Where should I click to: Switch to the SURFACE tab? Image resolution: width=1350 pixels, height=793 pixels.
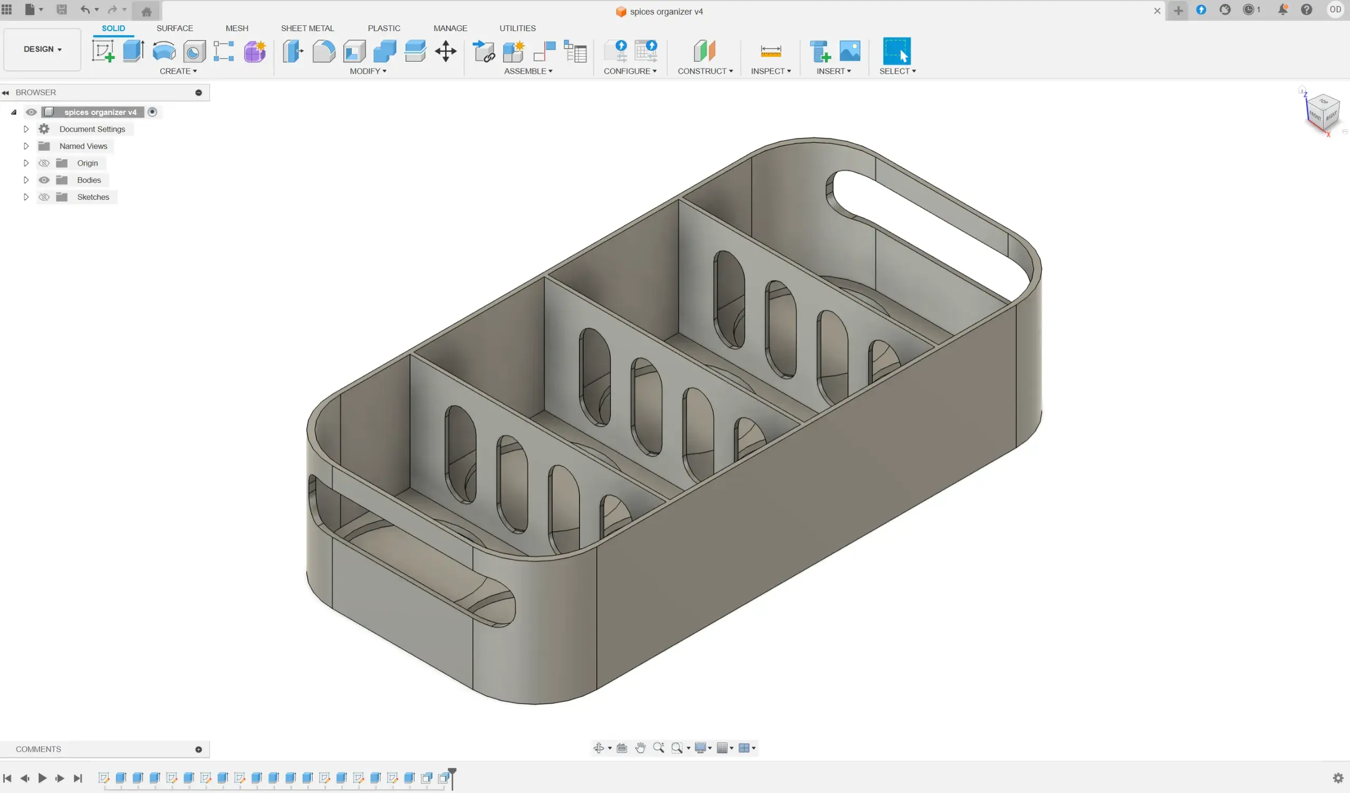click(175, 28)
